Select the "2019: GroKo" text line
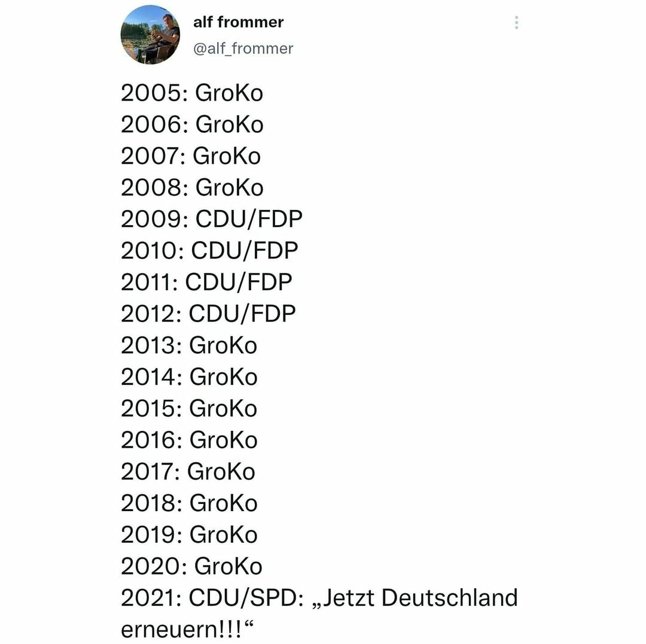Viewport: 646px width, 644px height. pyautogui.click(x=188, y=534)
